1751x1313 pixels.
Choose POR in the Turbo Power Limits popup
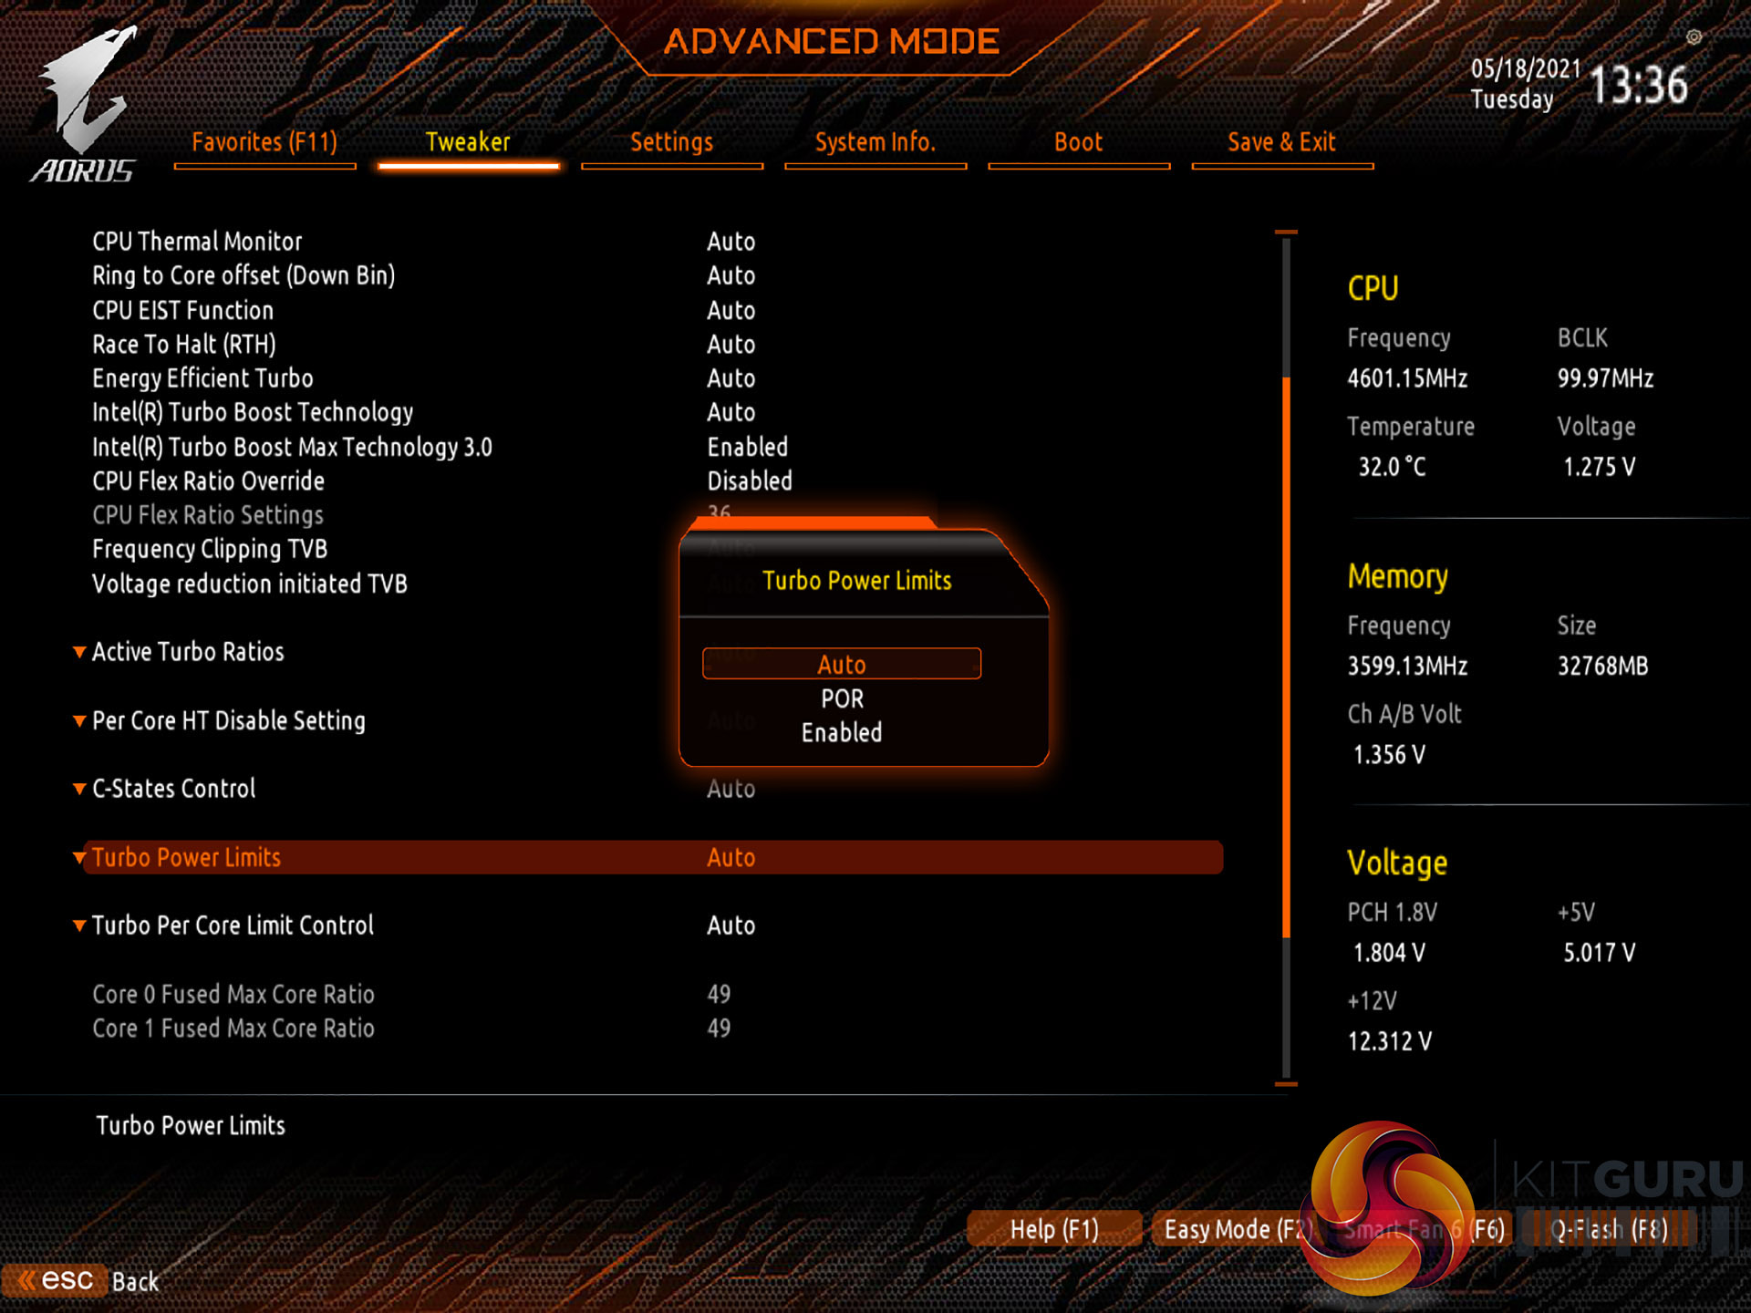841,698
